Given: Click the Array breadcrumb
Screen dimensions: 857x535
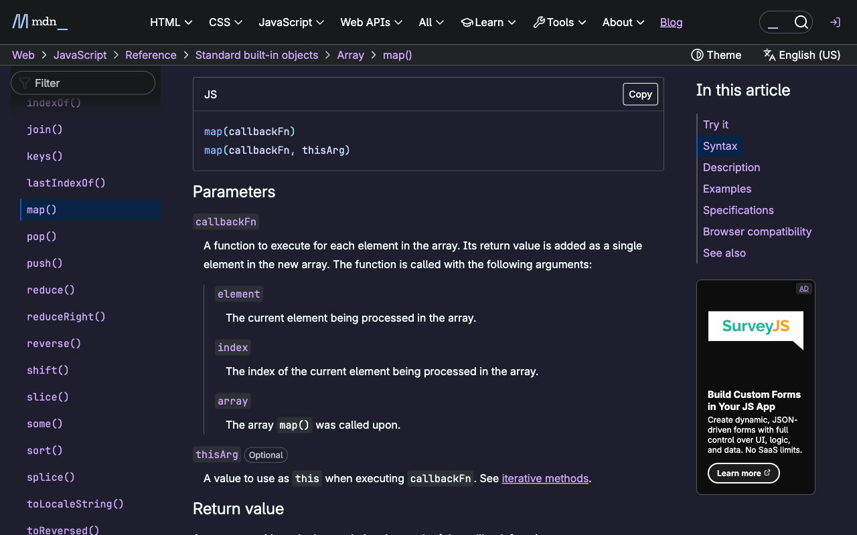Looking at the screenshot, I should pos(350,55).
